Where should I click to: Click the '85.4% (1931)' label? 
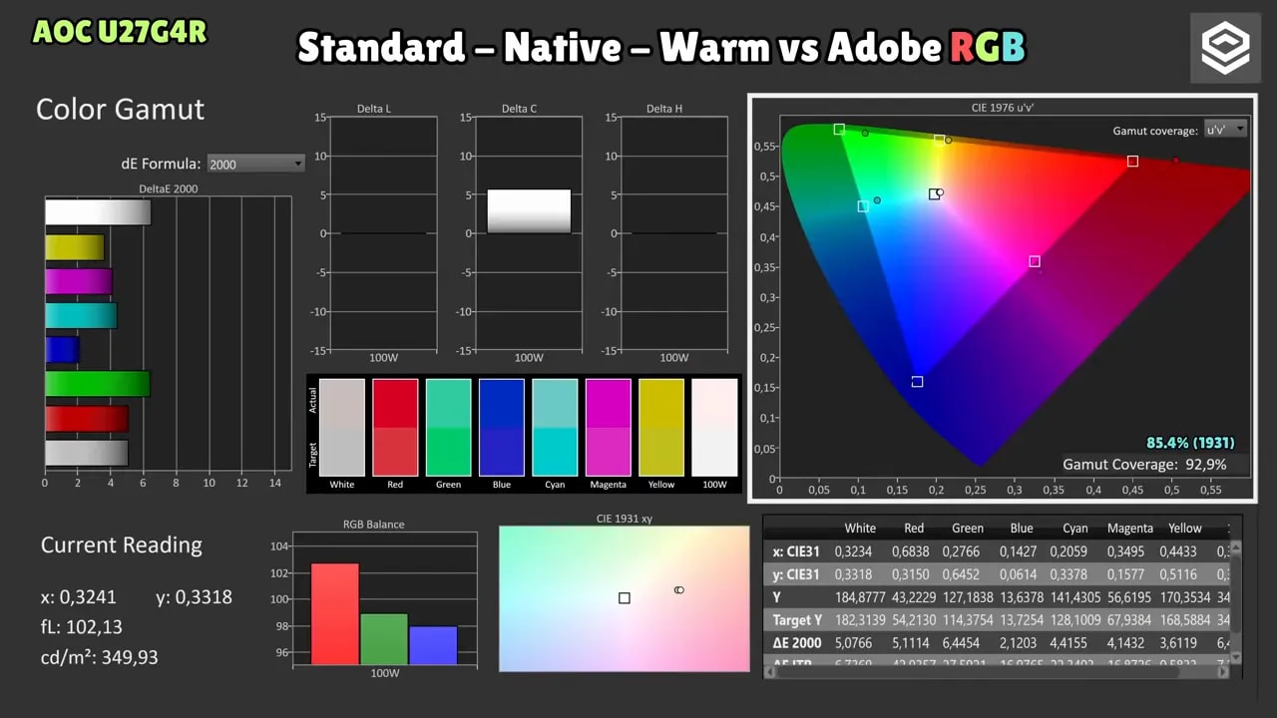(x=1192, y=442)
